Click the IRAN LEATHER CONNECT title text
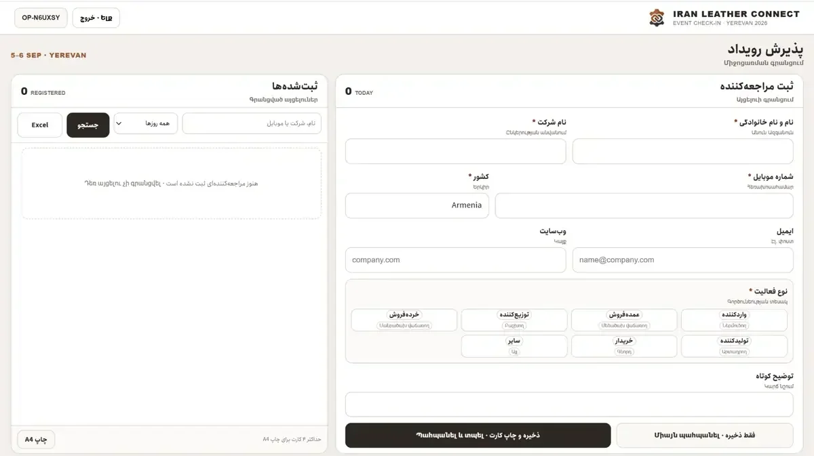 point(738,14)
